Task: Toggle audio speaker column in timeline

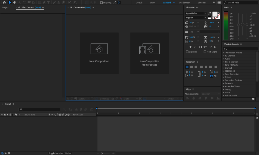Action: 5,115
